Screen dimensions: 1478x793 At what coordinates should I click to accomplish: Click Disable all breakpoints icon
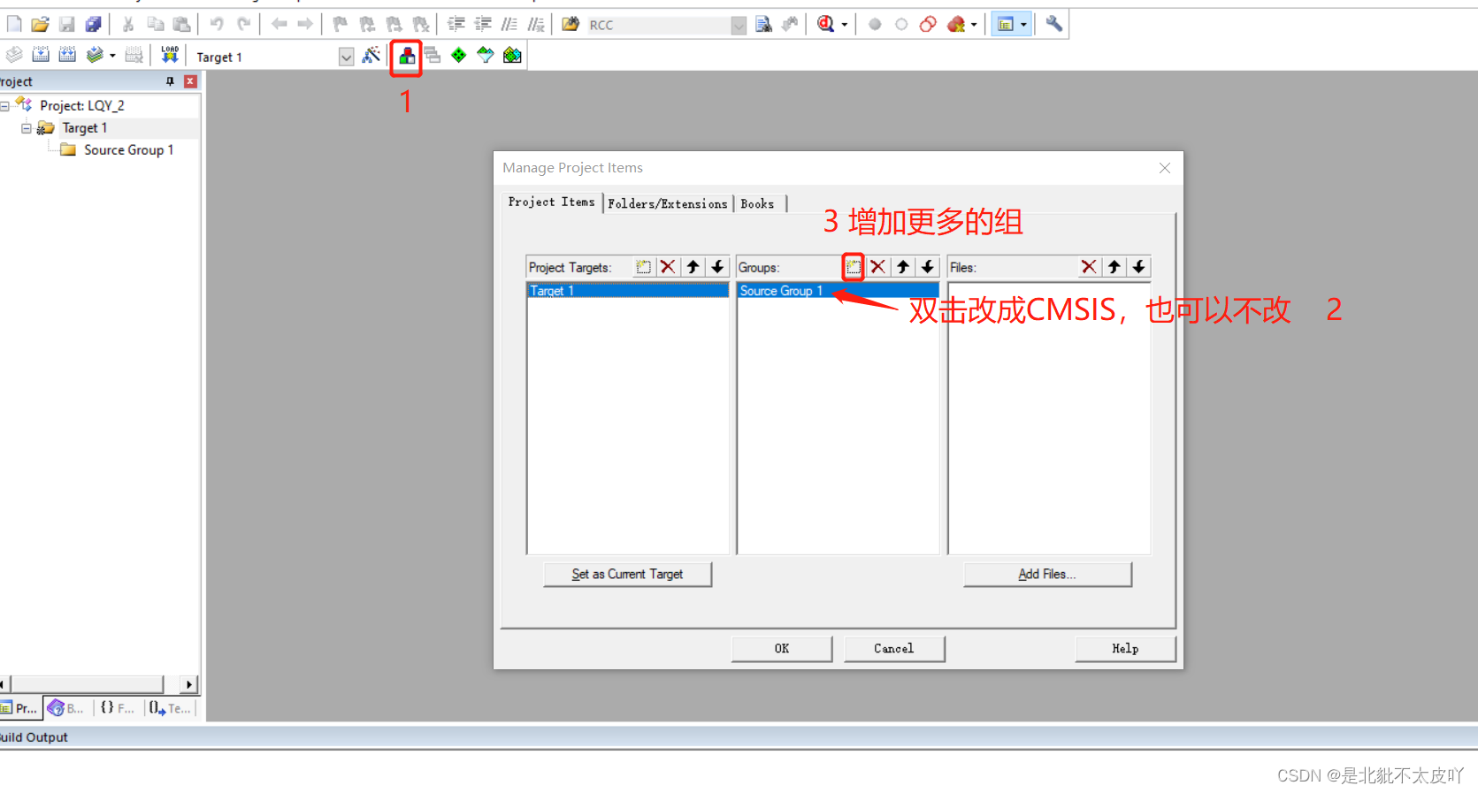point(928,24)
